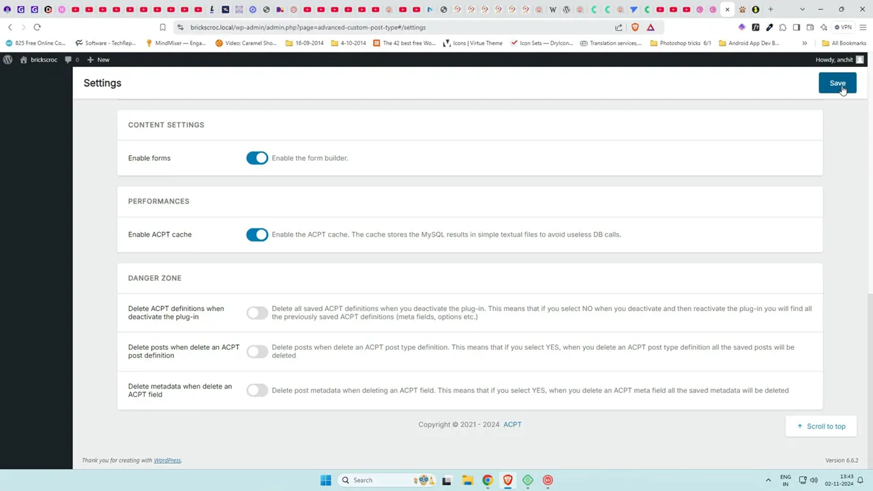The height and width of the screenshot is (491, 873).
Task: Reload the page using the refresh icon
Action: click(x=37, y=27)
